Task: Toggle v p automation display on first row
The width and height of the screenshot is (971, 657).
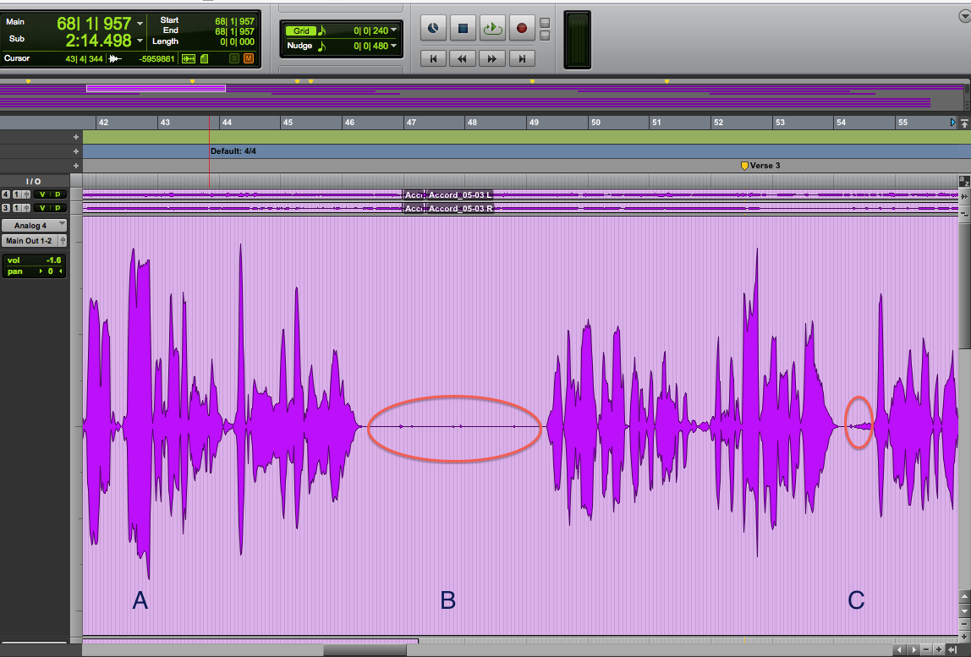Action: pyautogui.click(x=50, y=194)
